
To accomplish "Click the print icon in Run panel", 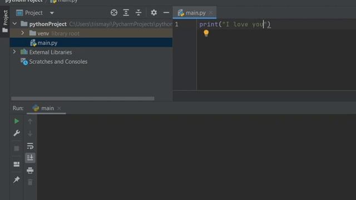I will point(30,170).
